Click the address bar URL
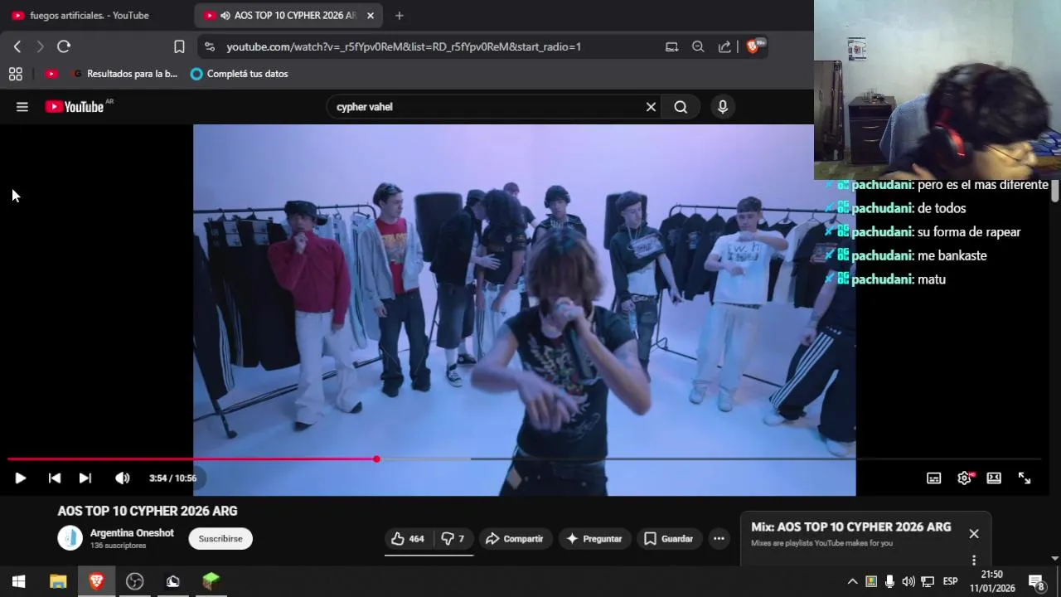Screen dimensions: 1061x597 404,47
